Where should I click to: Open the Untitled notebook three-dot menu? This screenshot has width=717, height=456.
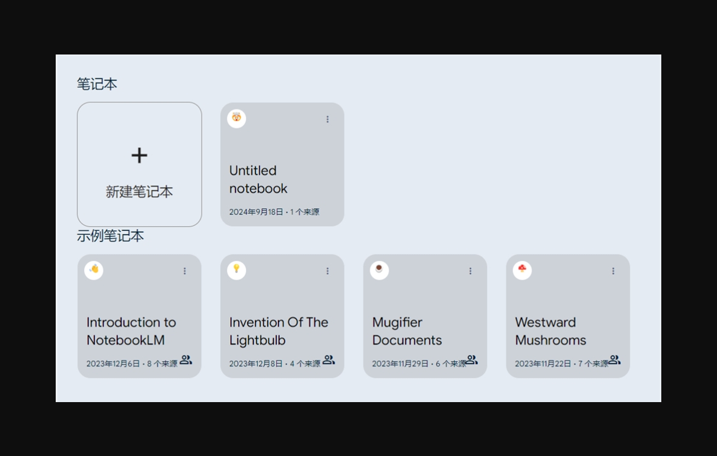[x=328, y=119]
